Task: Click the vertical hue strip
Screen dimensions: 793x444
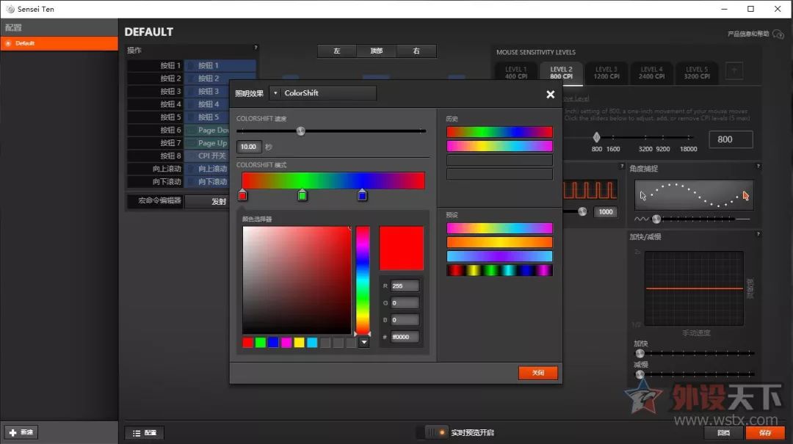Action: (363, 280)
